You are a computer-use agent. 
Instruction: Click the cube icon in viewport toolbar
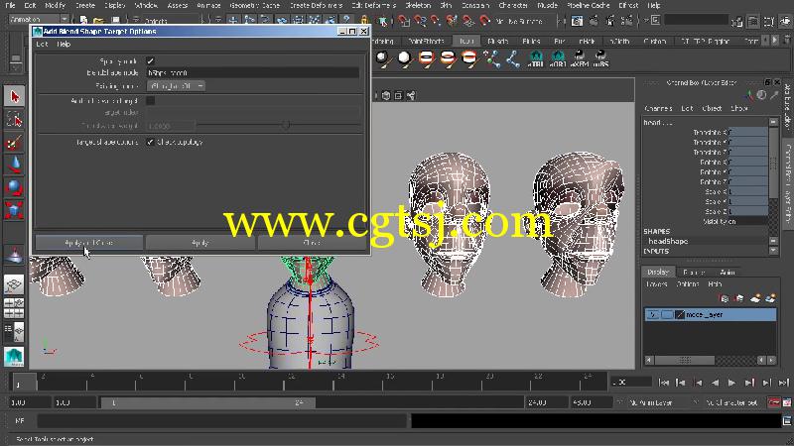(x=386, y=95)
